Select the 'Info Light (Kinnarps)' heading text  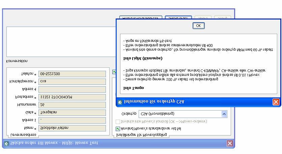(143, 58)
